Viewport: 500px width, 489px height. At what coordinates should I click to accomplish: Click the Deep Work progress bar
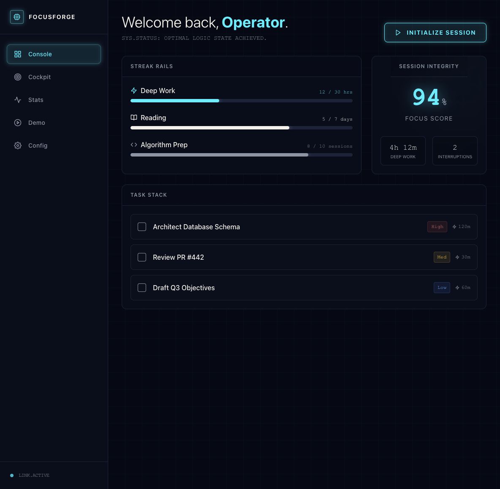[242, 101]
